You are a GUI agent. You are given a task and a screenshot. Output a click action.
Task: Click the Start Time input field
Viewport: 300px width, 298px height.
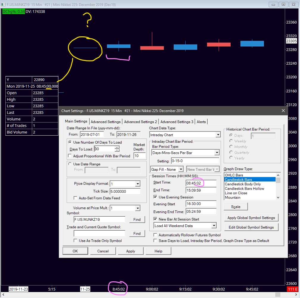click(x=201, y=183)
